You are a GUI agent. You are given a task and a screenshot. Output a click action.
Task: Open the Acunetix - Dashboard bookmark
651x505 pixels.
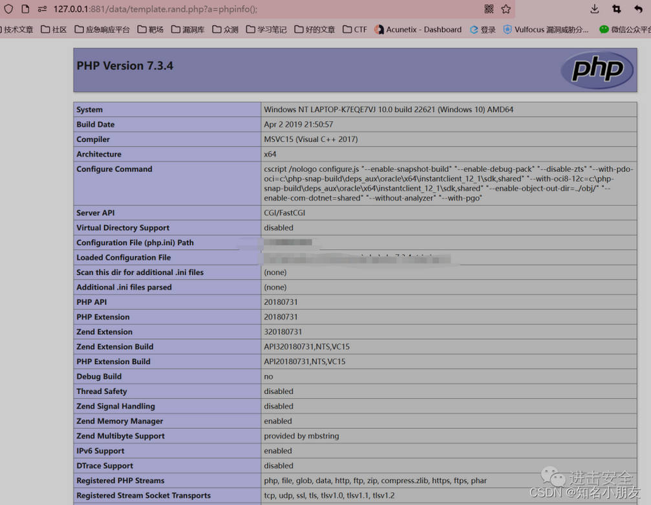tap(418, 30)
